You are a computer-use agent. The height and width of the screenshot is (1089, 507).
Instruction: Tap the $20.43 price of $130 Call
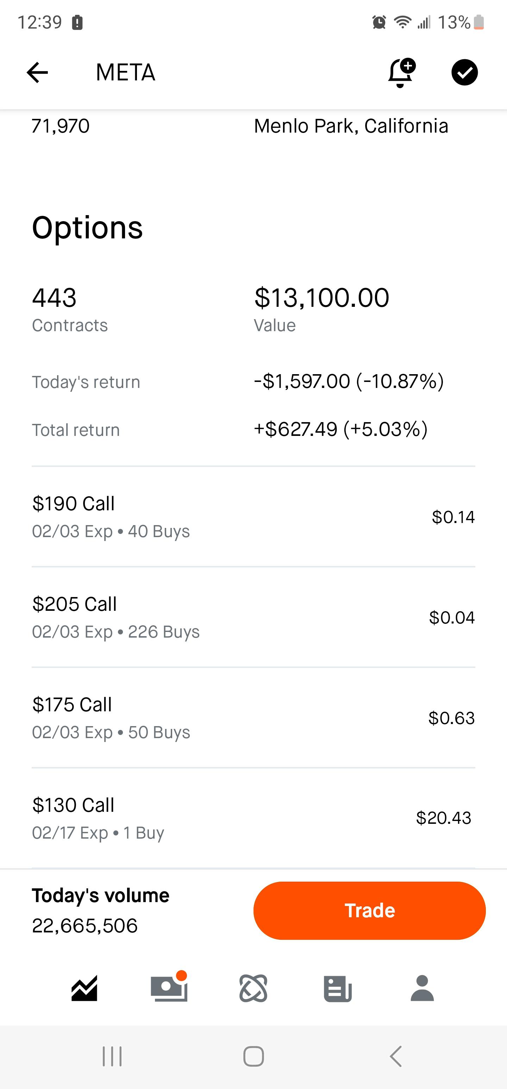point(443,818)
